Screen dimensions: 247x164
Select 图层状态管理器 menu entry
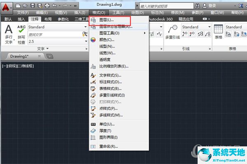[x=119, y=27]
